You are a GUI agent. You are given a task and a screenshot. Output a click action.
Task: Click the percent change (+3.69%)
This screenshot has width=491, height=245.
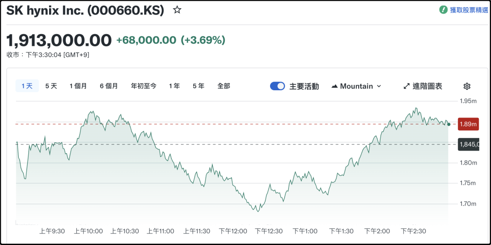[x=203, y=40]
